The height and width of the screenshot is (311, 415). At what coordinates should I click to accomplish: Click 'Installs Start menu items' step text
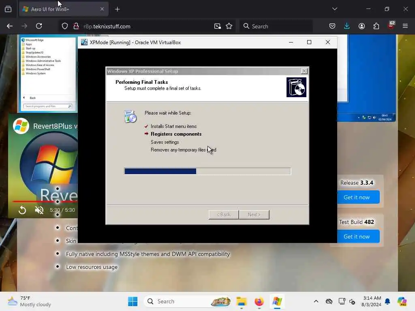(173, 126)
